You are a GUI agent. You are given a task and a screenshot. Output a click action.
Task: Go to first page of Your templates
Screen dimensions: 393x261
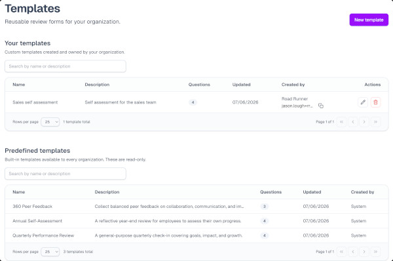pos(341,122)
